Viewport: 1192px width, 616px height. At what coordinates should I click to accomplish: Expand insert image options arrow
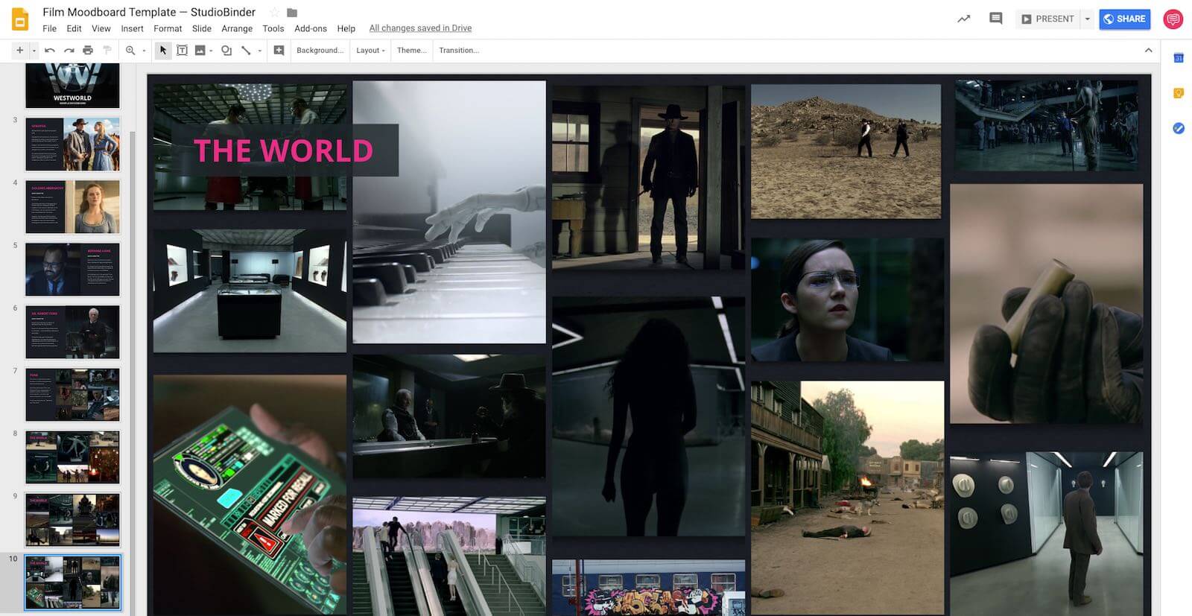click(x=211, y=51)
